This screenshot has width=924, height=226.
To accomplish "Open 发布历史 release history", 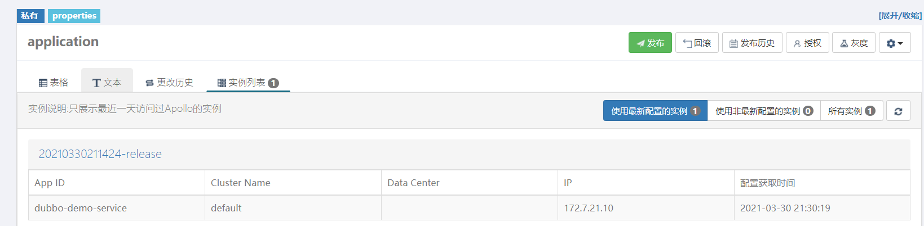I will (x=752, y=43).
